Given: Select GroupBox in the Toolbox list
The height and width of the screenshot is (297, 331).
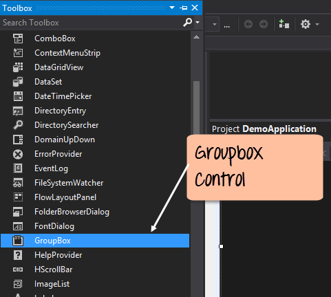Looking at the screenshot, I should [95, 241].
